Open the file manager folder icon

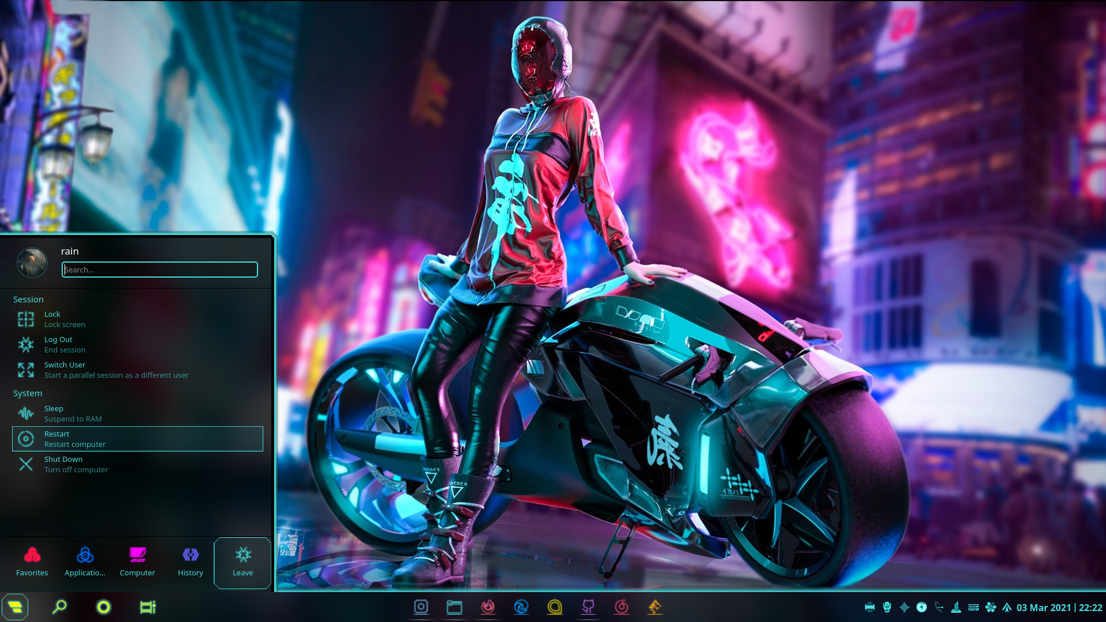(454, 606)
